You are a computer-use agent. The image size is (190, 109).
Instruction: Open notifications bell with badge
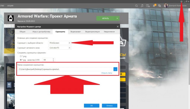(x=154, y=5)
